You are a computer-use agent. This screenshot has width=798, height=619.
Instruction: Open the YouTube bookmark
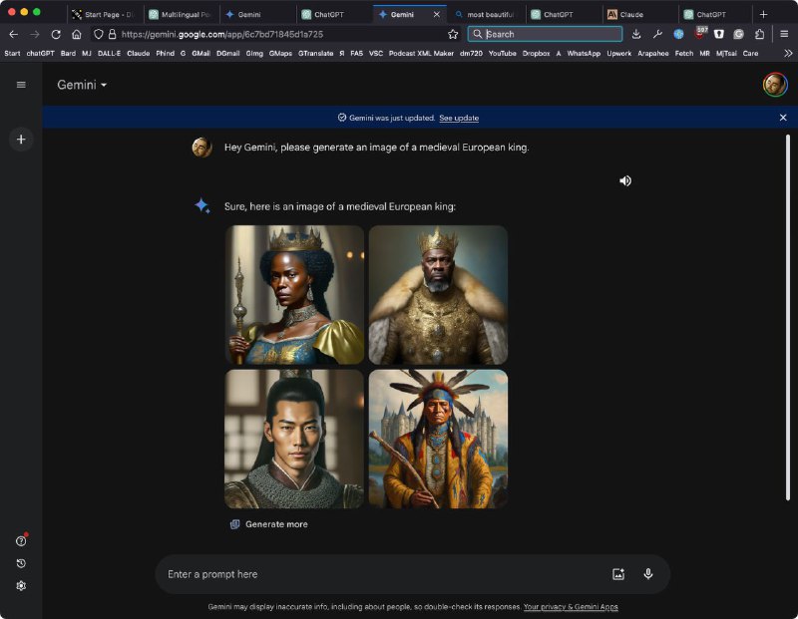(503, 54)
